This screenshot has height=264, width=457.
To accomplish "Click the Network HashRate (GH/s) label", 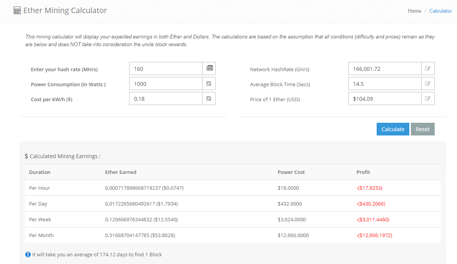I will 279,69.
